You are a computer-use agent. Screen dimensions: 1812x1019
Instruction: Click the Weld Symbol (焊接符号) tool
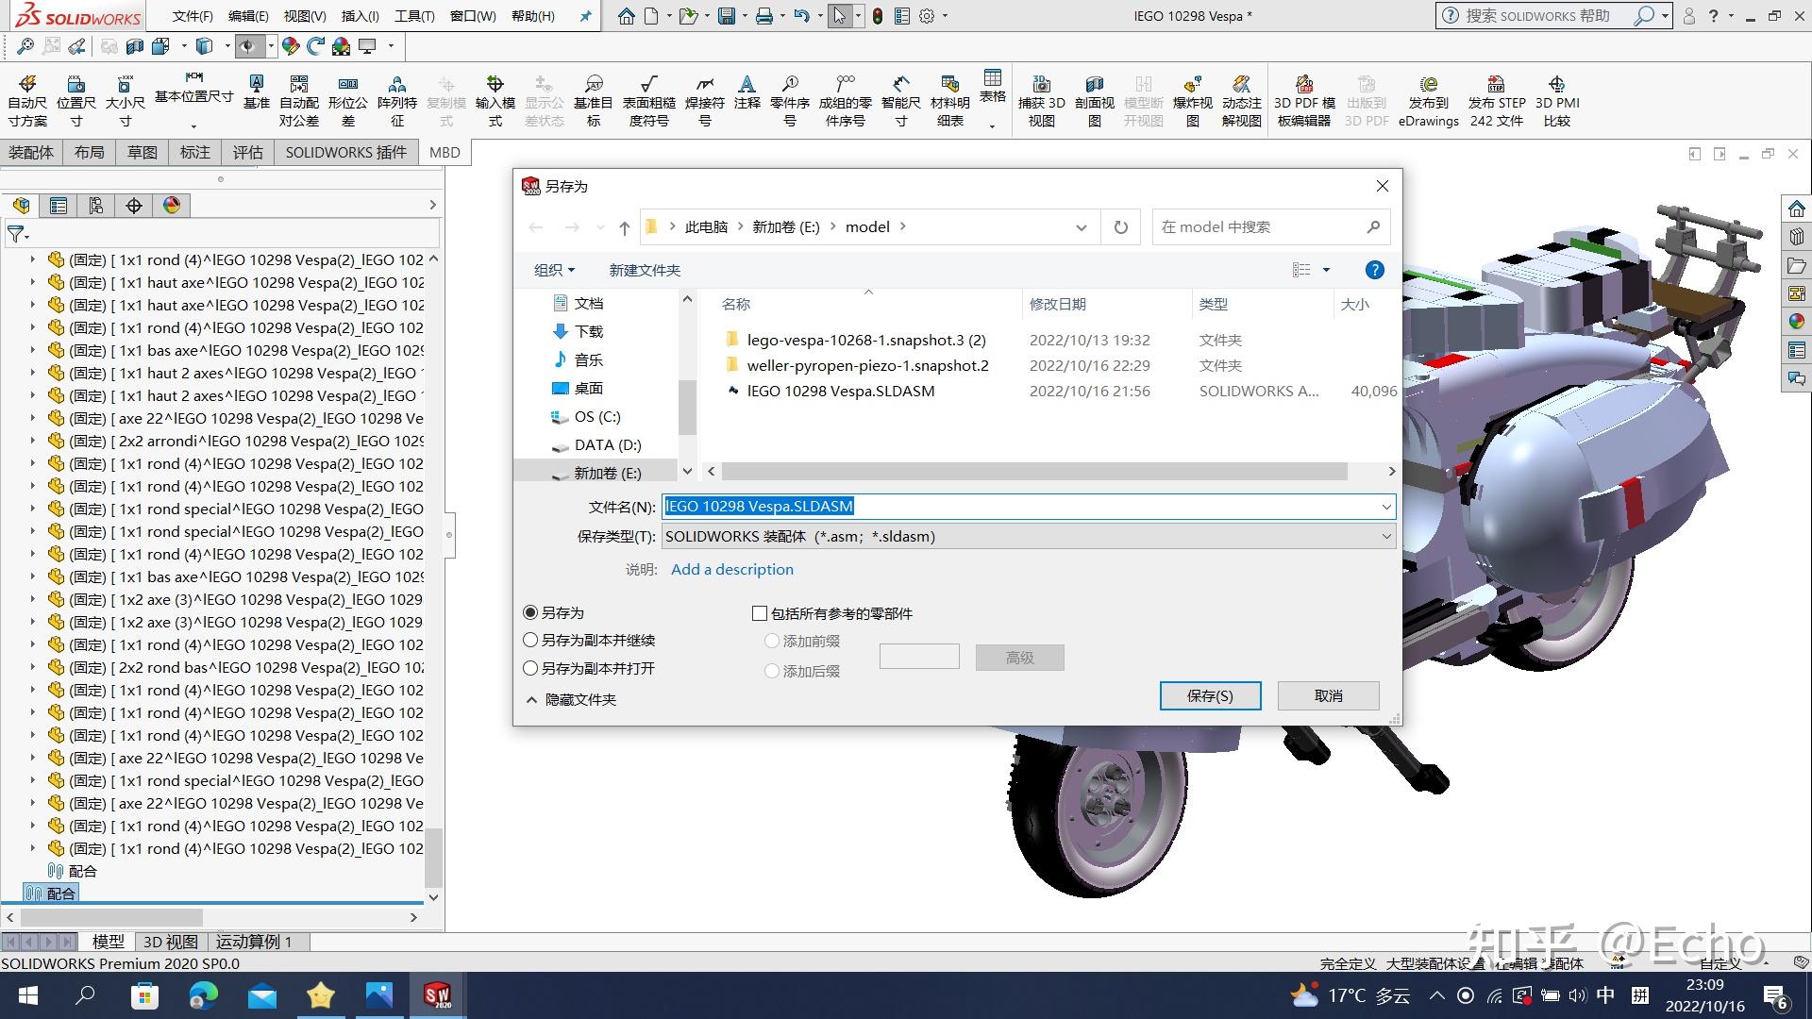click(x=705, y=101)
